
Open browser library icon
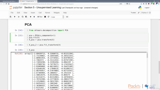(x=144, y=4)
